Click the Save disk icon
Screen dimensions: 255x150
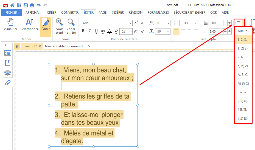[26, 5]
